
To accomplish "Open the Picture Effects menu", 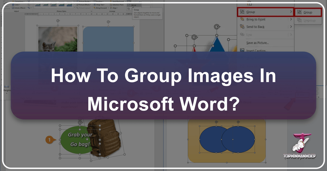I will click(83, 5).
